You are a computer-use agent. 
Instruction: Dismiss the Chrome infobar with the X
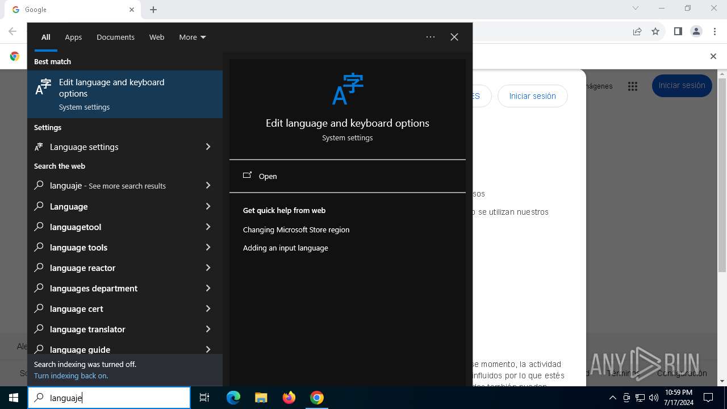point(713,56)
